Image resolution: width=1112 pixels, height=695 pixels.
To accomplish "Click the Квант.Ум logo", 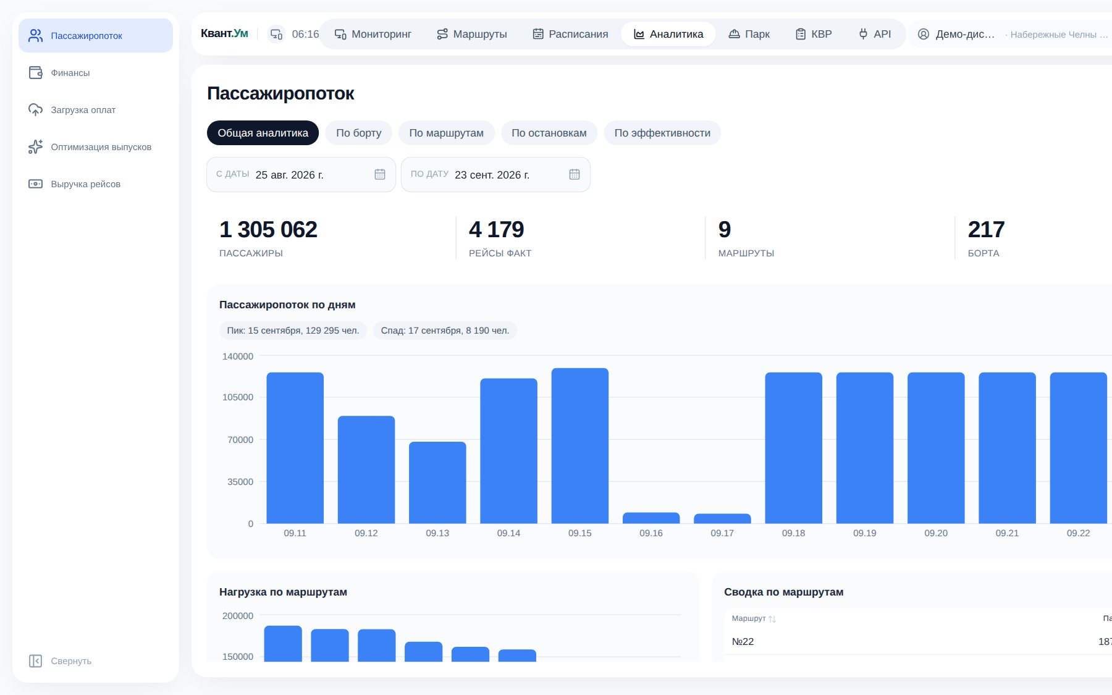I will pyautogui.click(x=224, y=33).
